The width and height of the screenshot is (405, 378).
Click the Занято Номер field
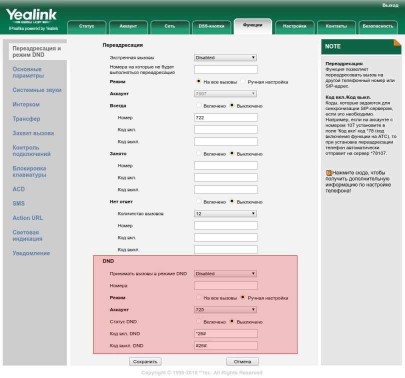[x=225, y=165]
